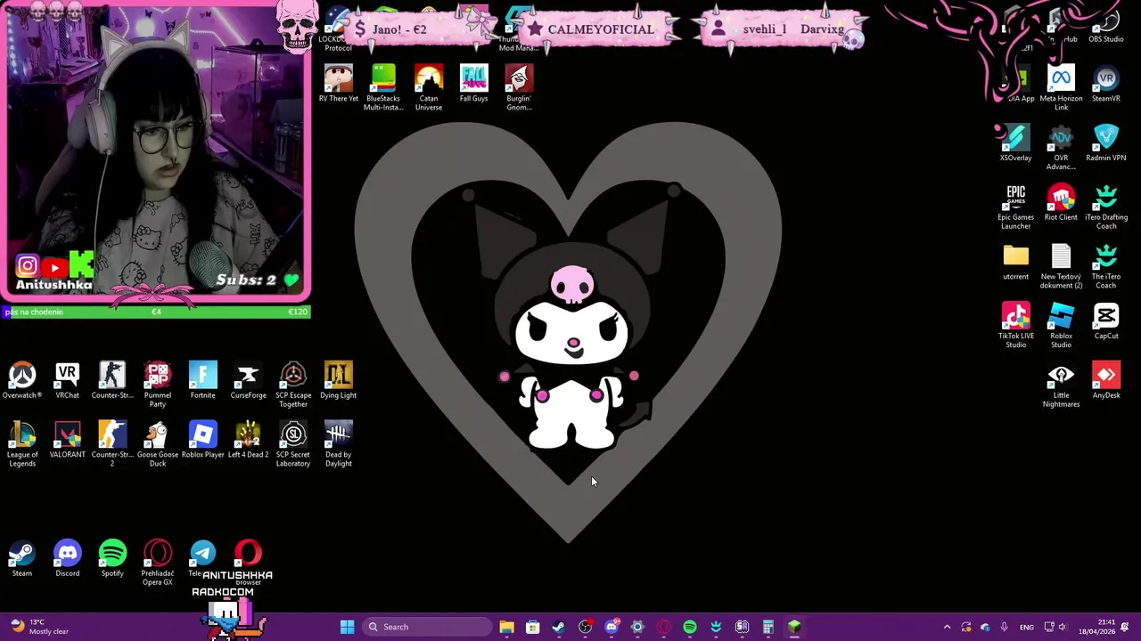Open Discord from the taskbar

(x=612, y=627)
